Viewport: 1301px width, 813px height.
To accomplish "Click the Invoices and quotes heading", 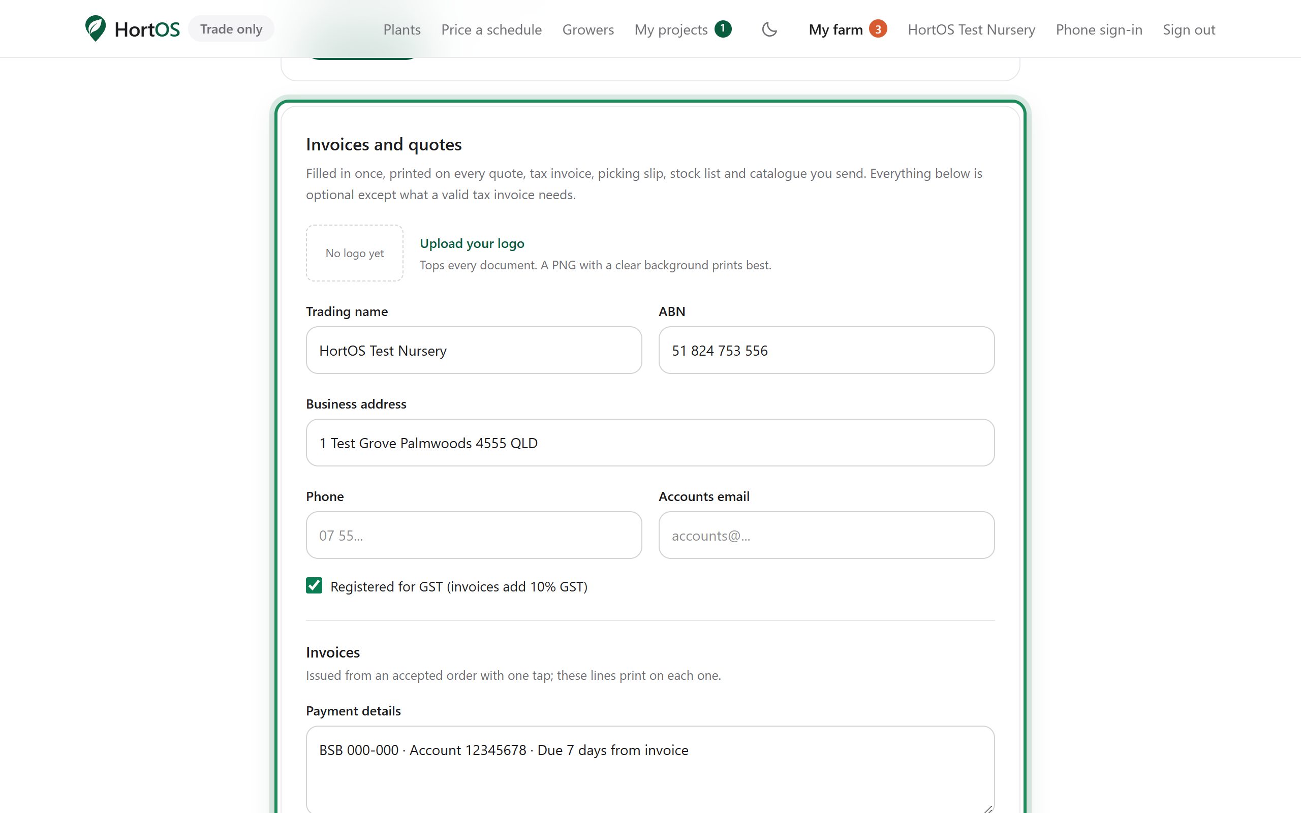I will click(x=384, y=145).
